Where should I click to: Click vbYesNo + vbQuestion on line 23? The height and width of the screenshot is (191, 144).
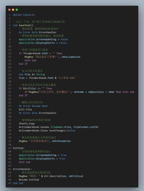[x=88, y=92]
